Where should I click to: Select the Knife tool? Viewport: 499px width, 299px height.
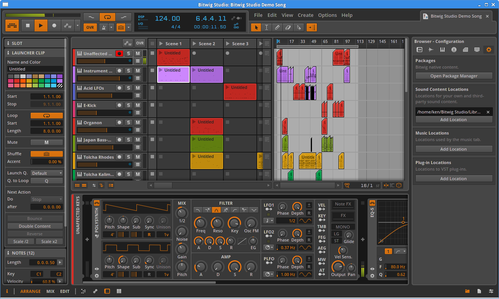299,27
